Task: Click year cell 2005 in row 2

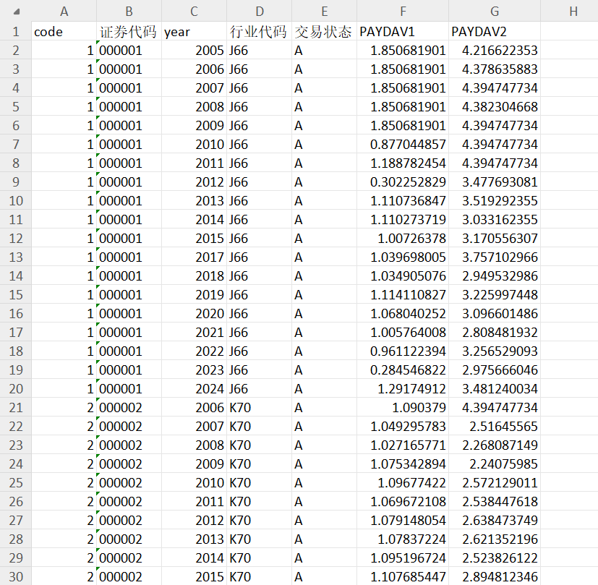Action: tap(194, 50)
